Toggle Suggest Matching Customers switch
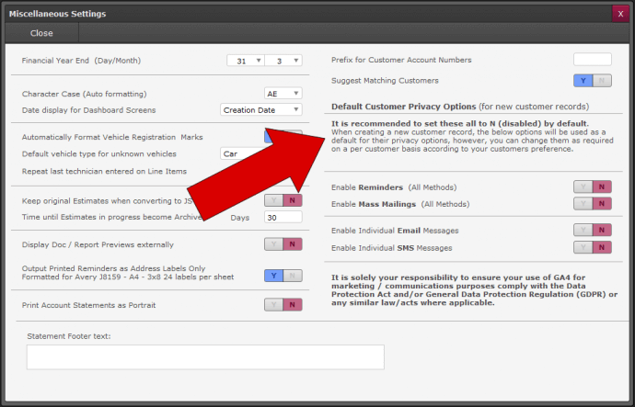 [x=592, y=81]
